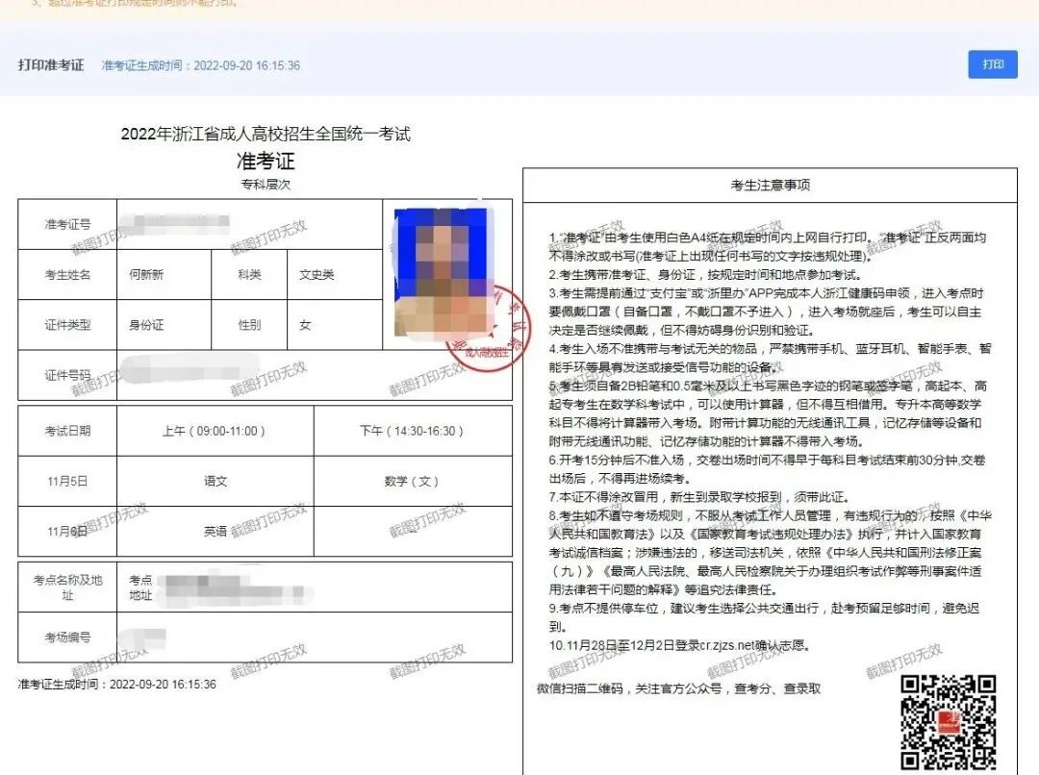
Task: Click the 下午（14:30-16:30）header cell
Action: pos(413,431)
